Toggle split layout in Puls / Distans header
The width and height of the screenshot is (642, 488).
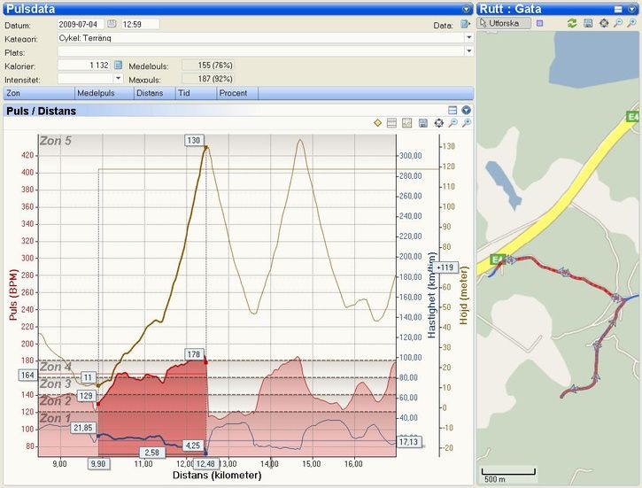pyautogui.click(x=452, y=111)
